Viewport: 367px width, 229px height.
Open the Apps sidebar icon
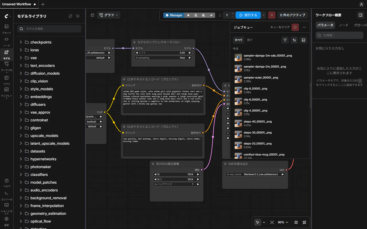pos(7,80)
